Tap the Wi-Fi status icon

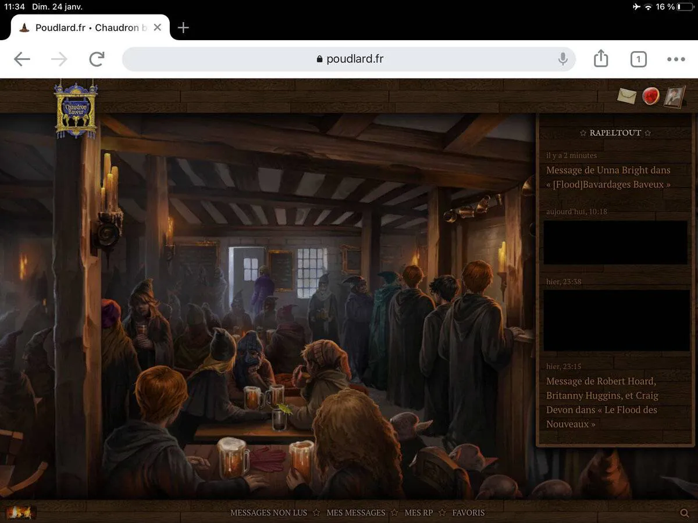(648, 7)
